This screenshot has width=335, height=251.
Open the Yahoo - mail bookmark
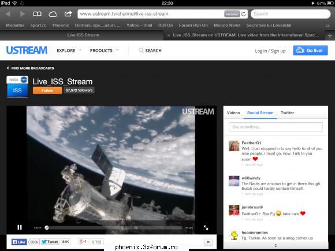click(139, 25)
